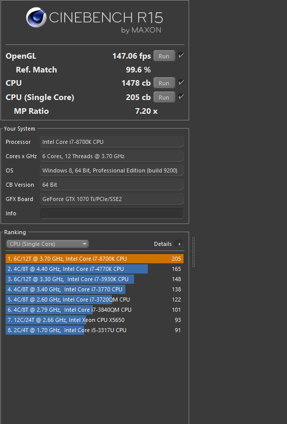Viewport: 287px width, 424px height.
Task: Click the Cinebench sphere logo icon
Action: 36,17
